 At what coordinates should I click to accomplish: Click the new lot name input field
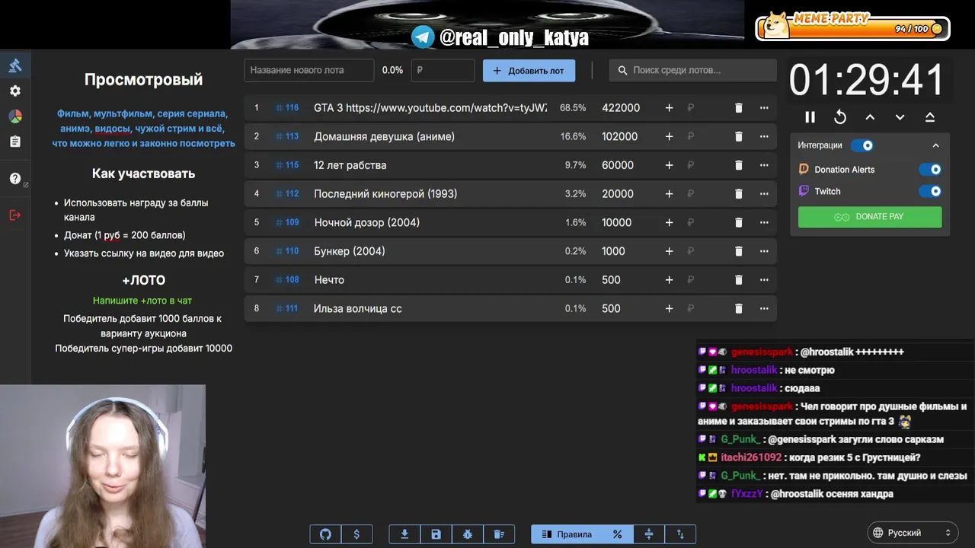[309, 70]
